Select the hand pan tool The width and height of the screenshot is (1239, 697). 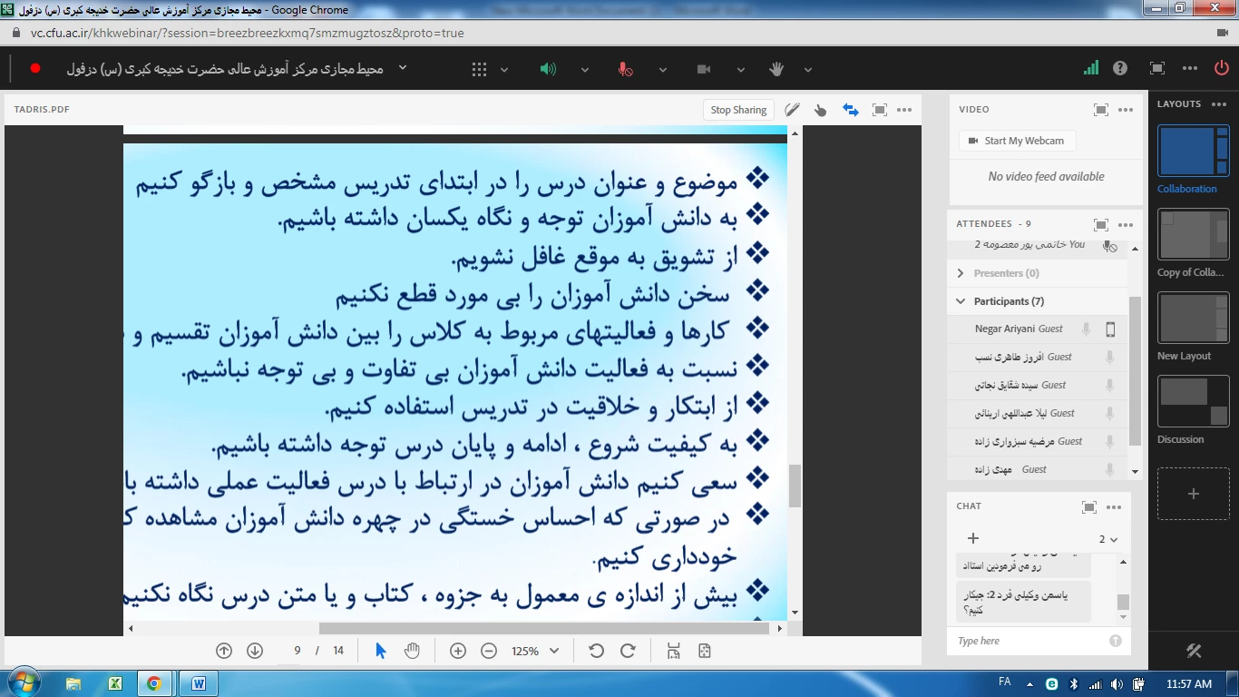[412, 651]
